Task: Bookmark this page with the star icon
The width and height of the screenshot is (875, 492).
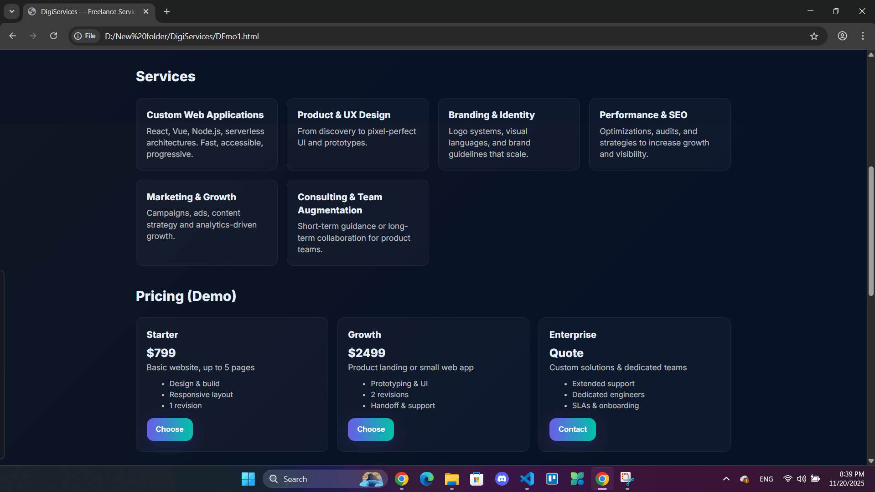Action: 814,36
